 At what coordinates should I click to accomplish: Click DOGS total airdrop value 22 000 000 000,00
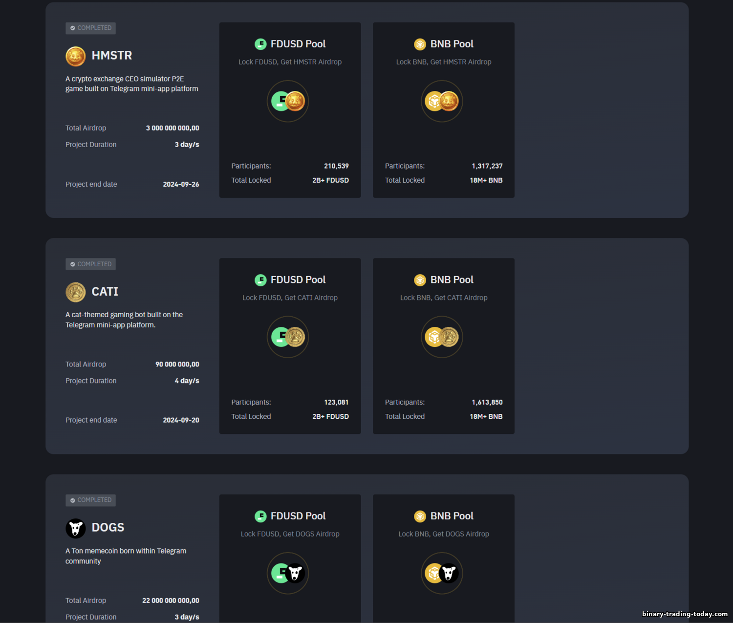[171, 601]
